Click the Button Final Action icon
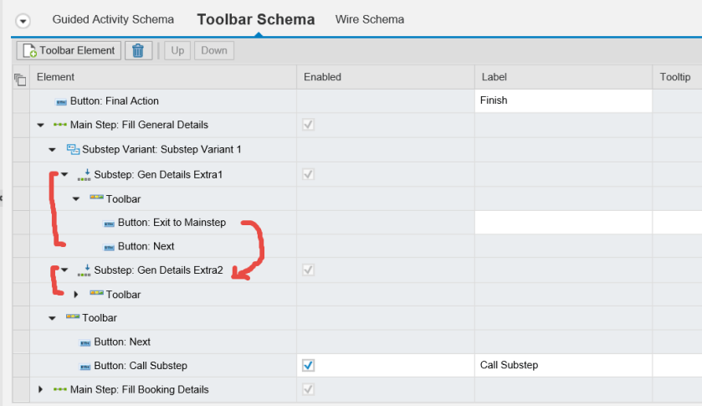The height and width of the screenshot is (406, 702). pyautogui.click(x=61, y=101)
